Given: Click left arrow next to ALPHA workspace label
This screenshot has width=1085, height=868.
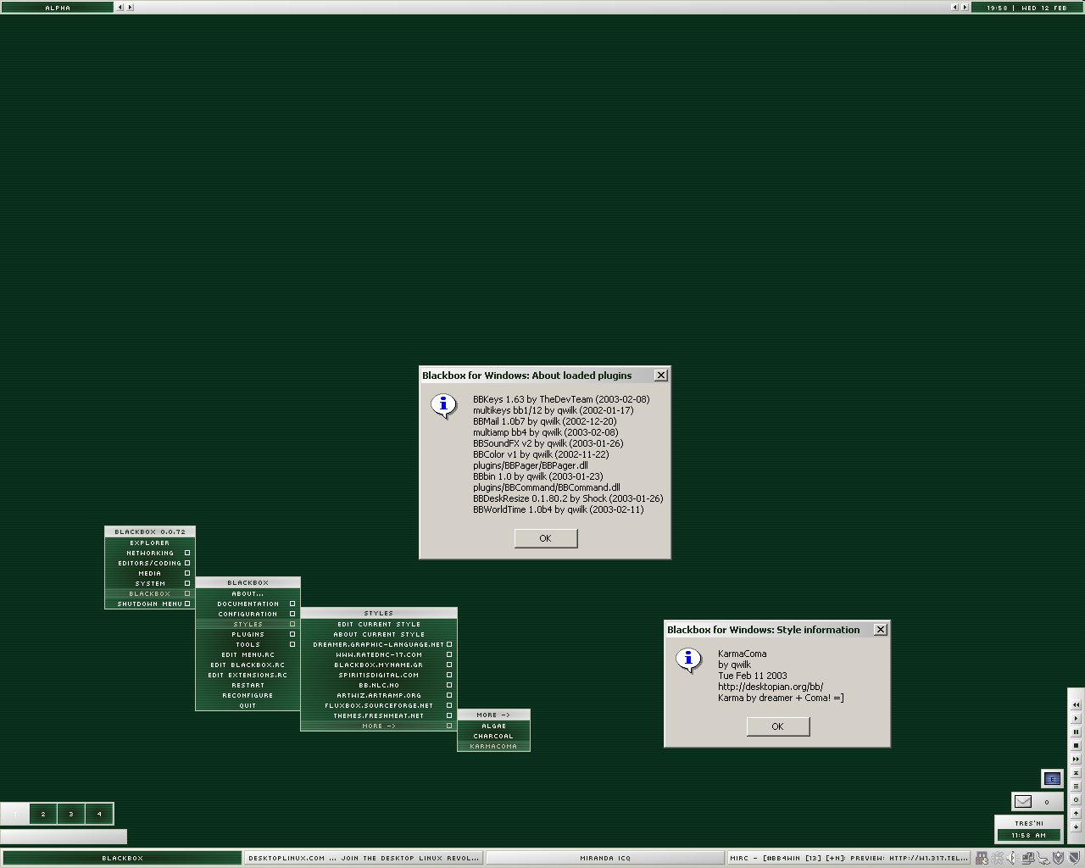Looking at the screenshot, I should tap(120, 7).
